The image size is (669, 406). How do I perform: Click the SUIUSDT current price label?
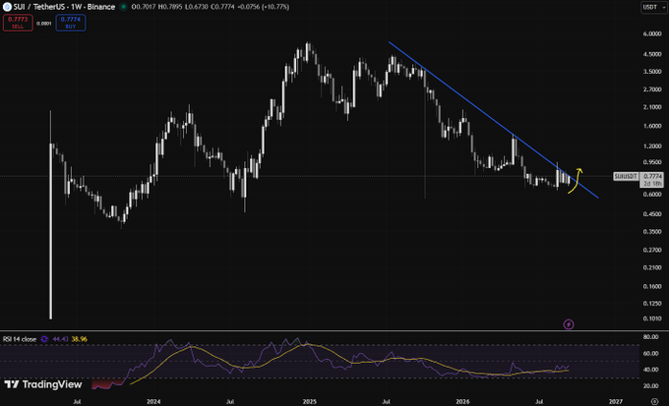(x=626, y=176)
